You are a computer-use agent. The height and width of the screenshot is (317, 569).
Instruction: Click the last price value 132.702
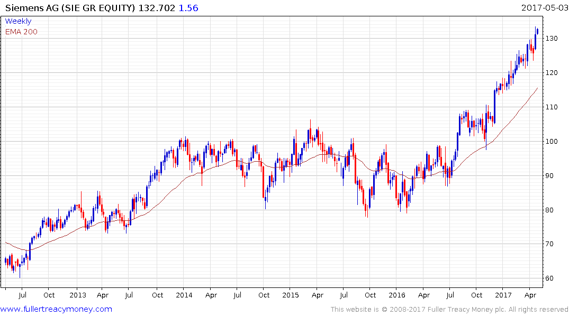157,8
